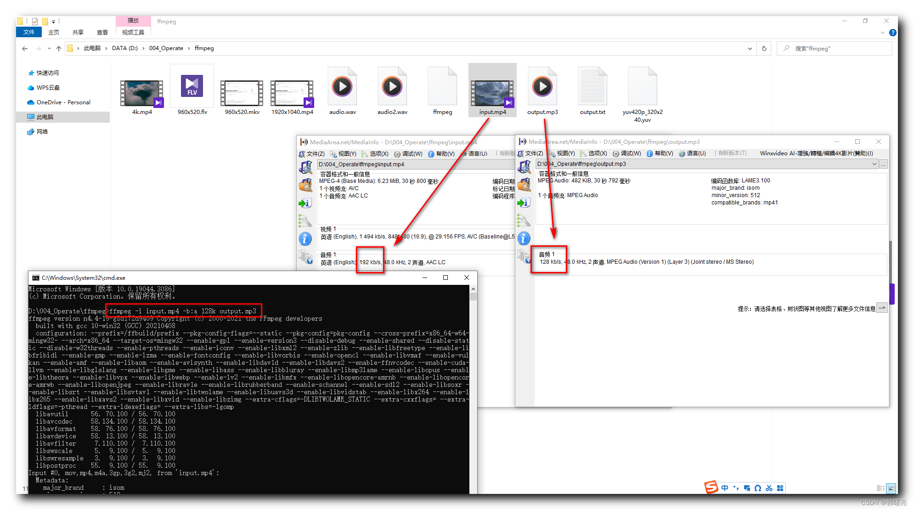Open 帮助(V) menu in output.mp3 MediaInfo window

(x=660, y=153)
